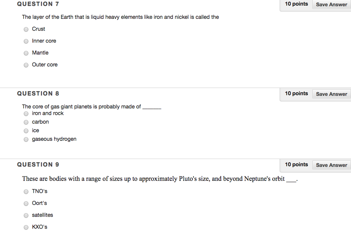The image size is (351, 234).
Task: Choose TNO's as the answer
Action: 26,192
